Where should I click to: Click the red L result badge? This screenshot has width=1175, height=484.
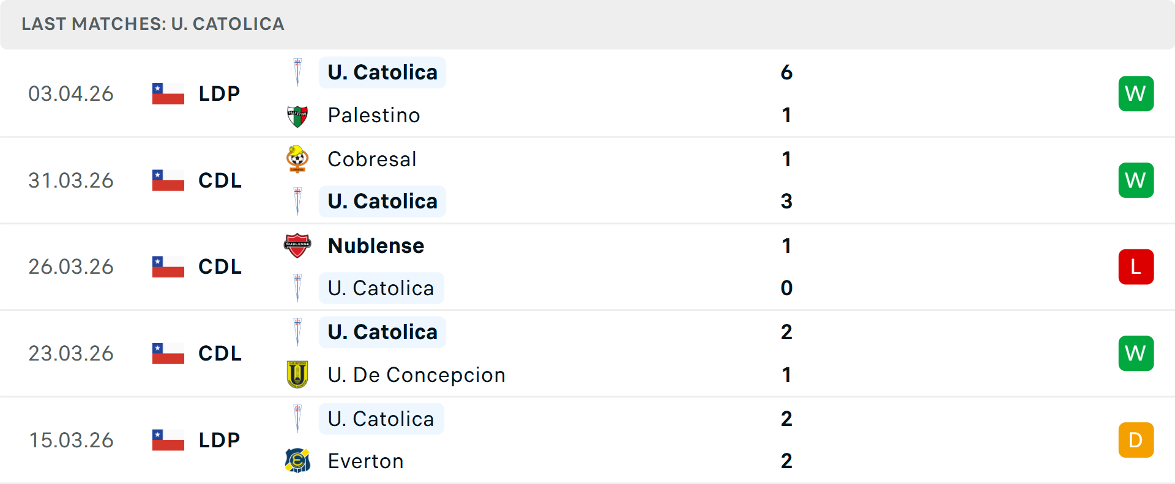(1136, 267)
